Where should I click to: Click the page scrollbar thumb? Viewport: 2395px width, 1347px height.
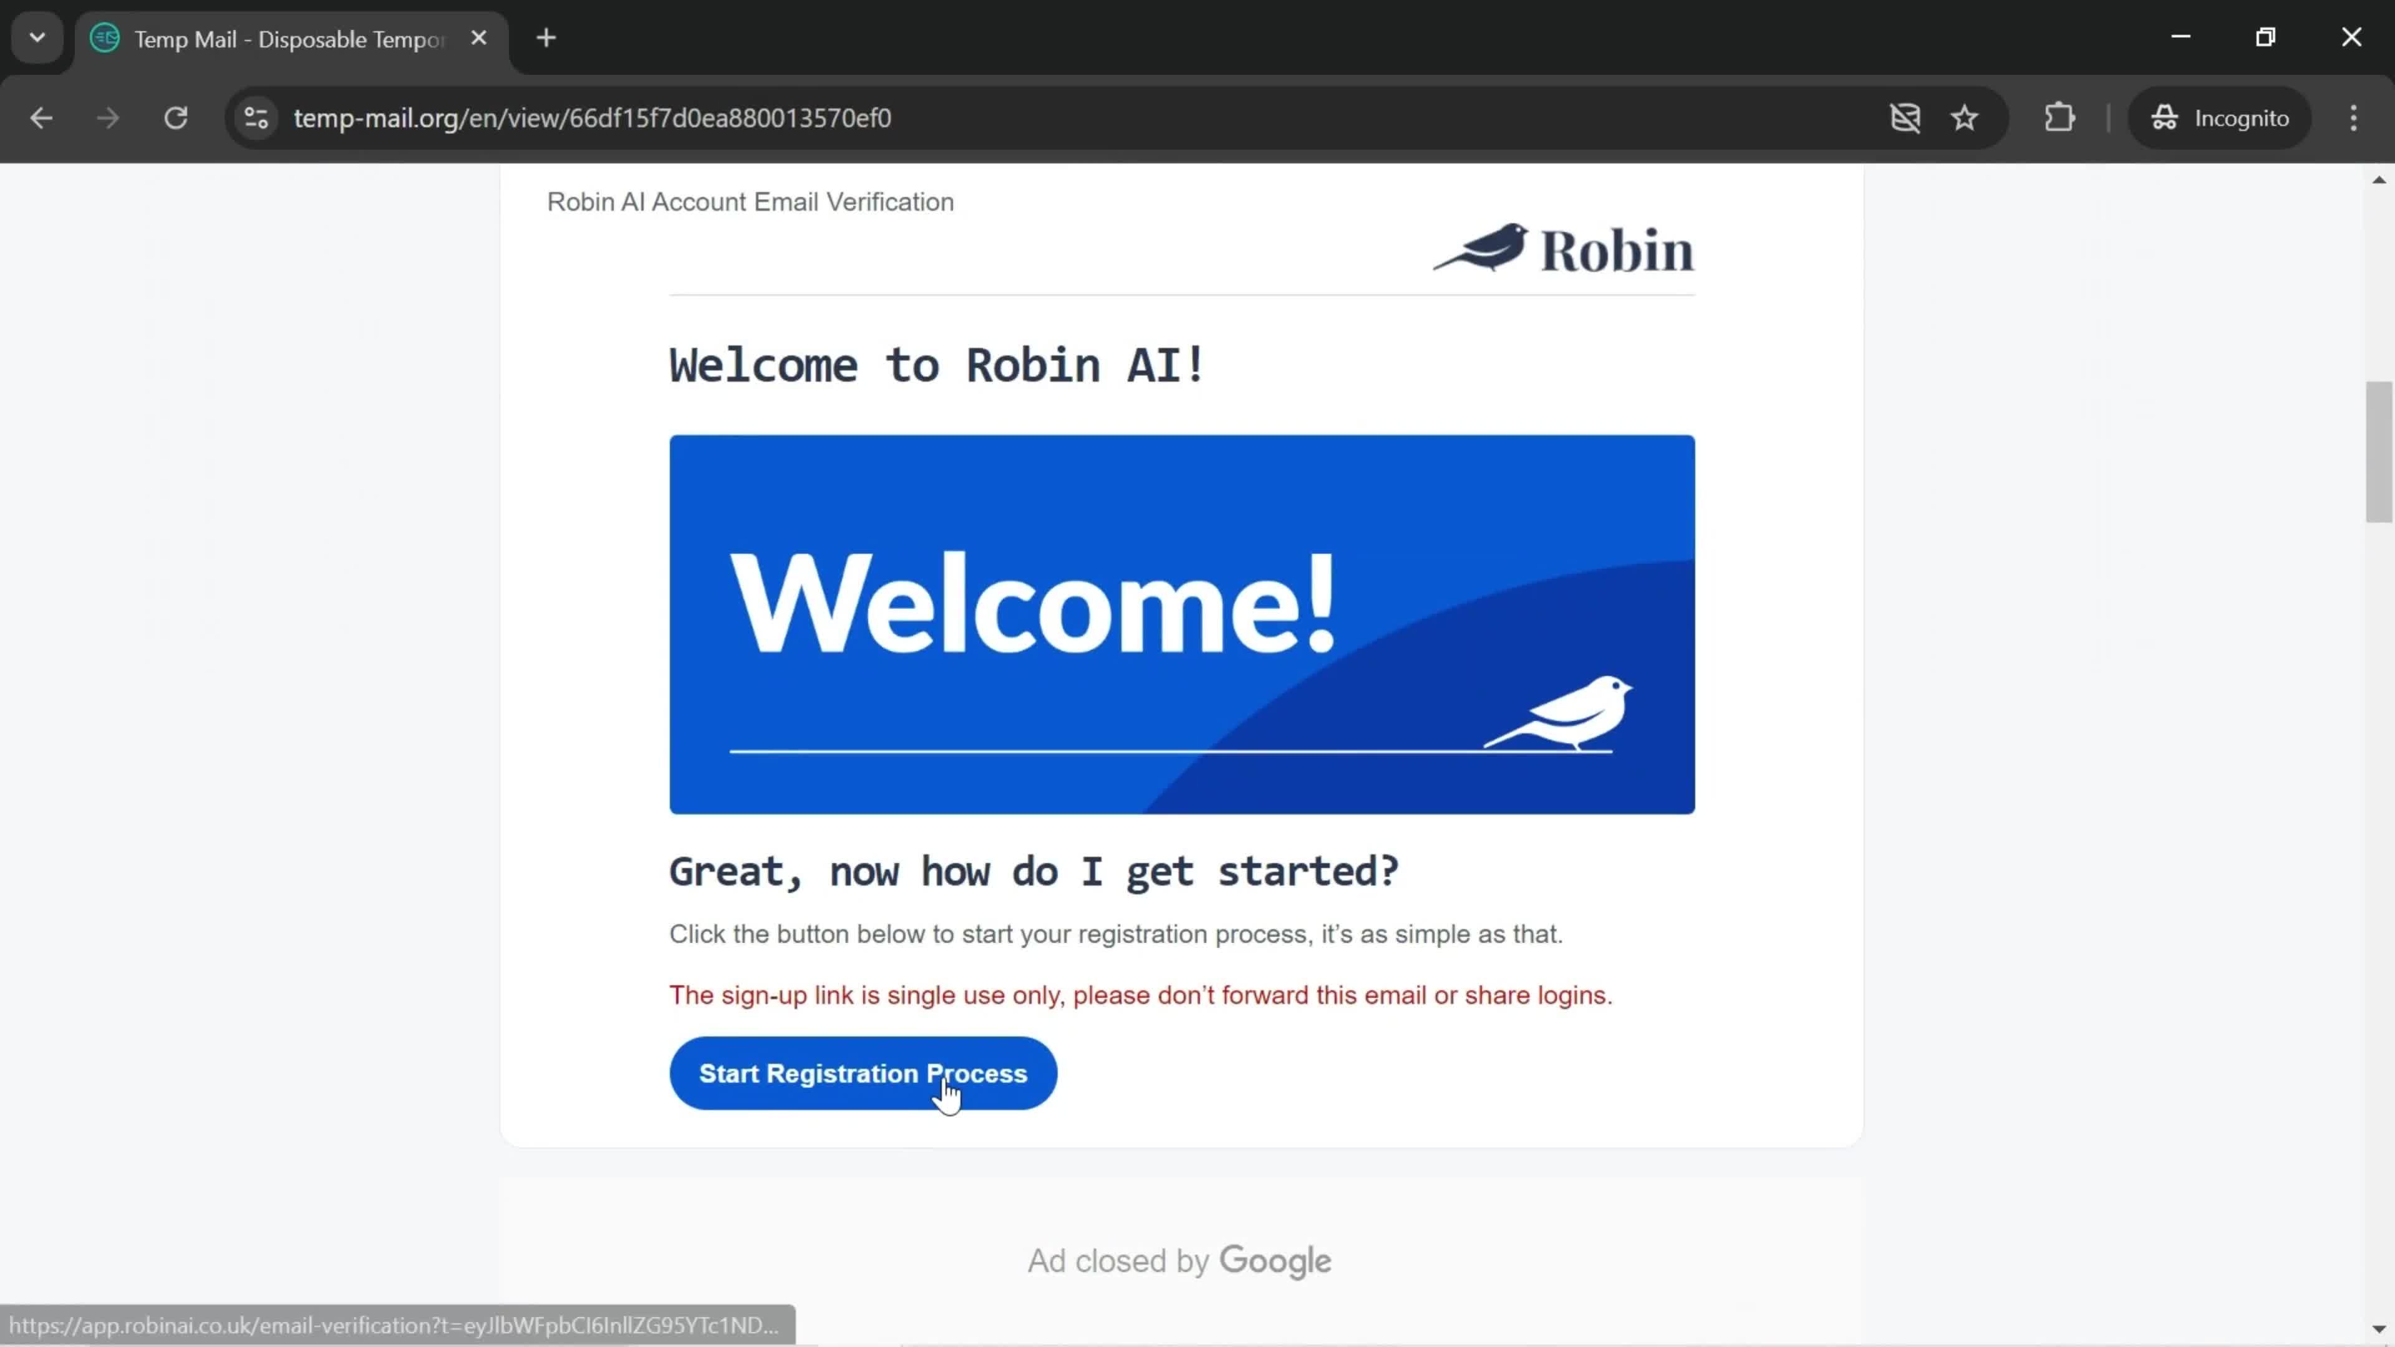click(2378, 451)
